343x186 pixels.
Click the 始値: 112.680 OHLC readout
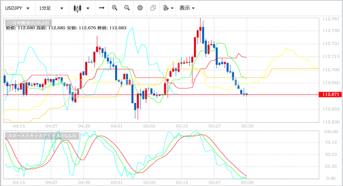(x=20, y=28)
